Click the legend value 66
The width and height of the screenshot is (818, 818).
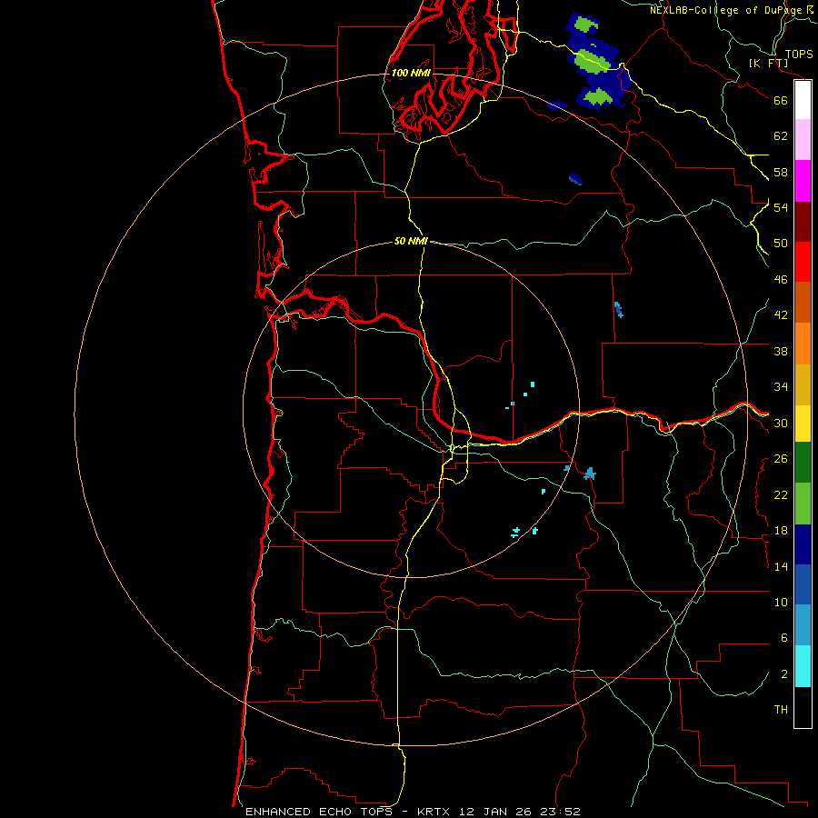coord(781,100)
